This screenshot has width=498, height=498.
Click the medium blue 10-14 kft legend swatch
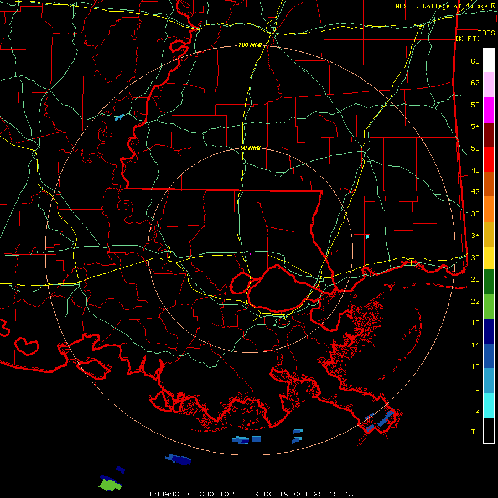(489, 356)
